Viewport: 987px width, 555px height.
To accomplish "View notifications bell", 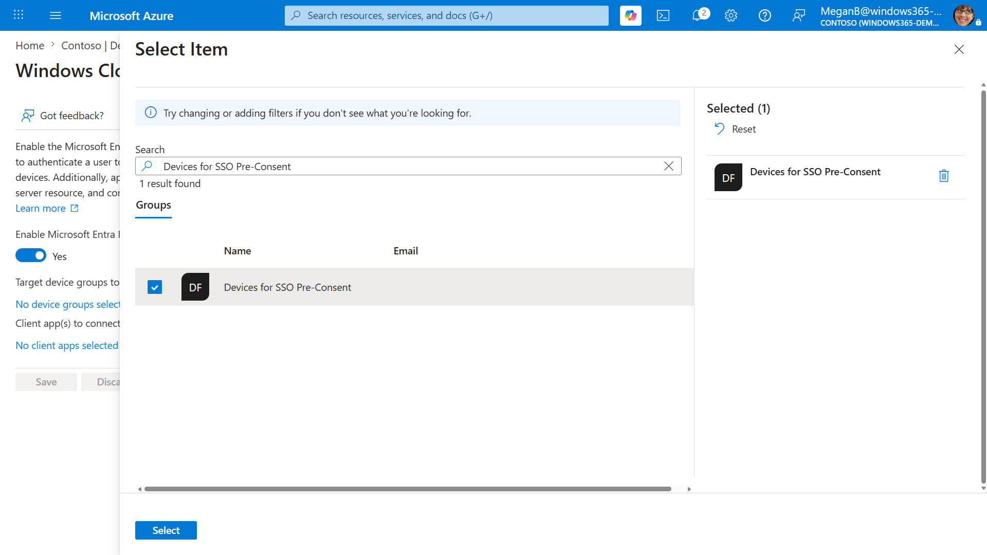I will (x=698, y=15).
